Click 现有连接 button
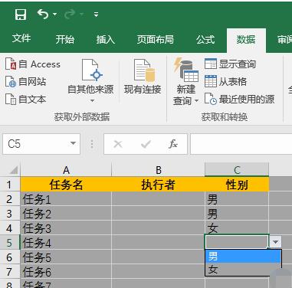The height and width of the screenshot is (288, 292). click(143, 77)
